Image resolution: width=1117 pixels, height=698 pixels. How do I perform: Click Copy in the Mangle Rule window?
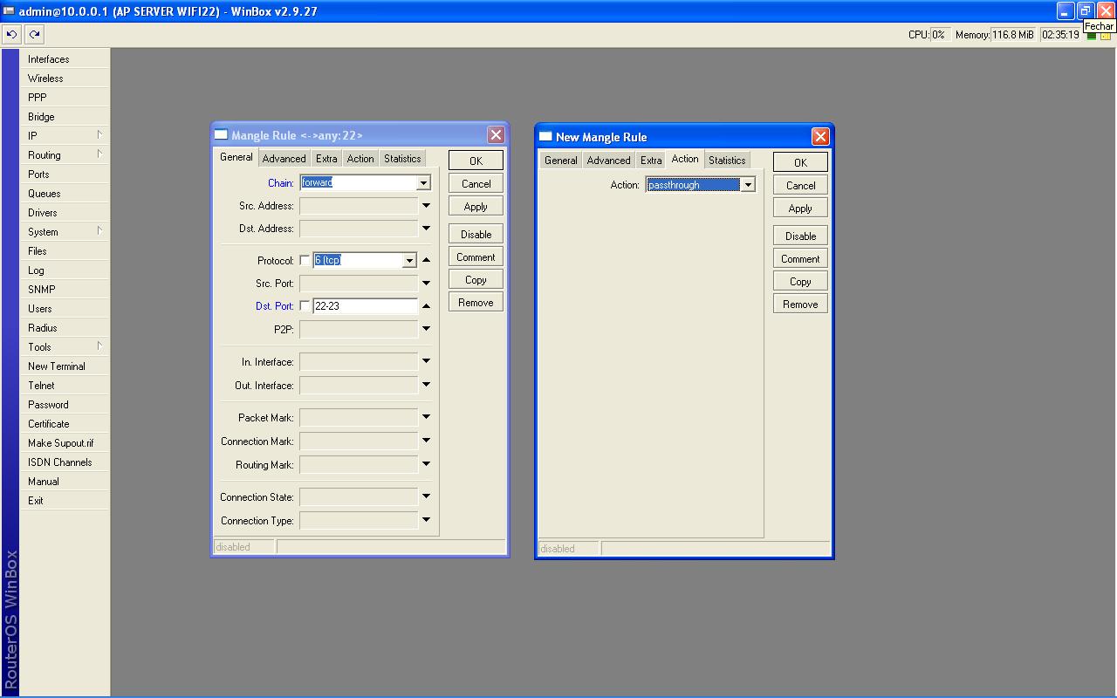pyautogui.click(x=476, y=279)
